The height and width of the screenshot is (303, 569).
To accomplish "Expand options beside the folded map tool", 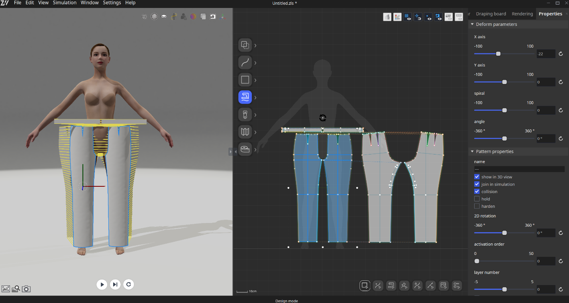I will [x=255, y=132].
